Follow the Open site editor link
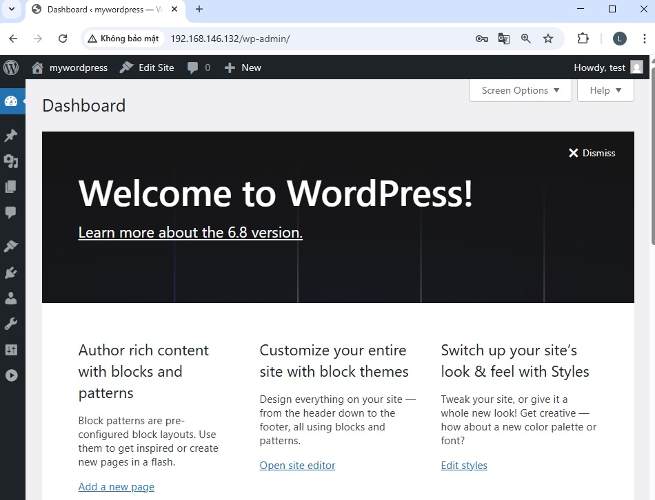The height and width of the screenshot is (500, 655). coord(297,466)
